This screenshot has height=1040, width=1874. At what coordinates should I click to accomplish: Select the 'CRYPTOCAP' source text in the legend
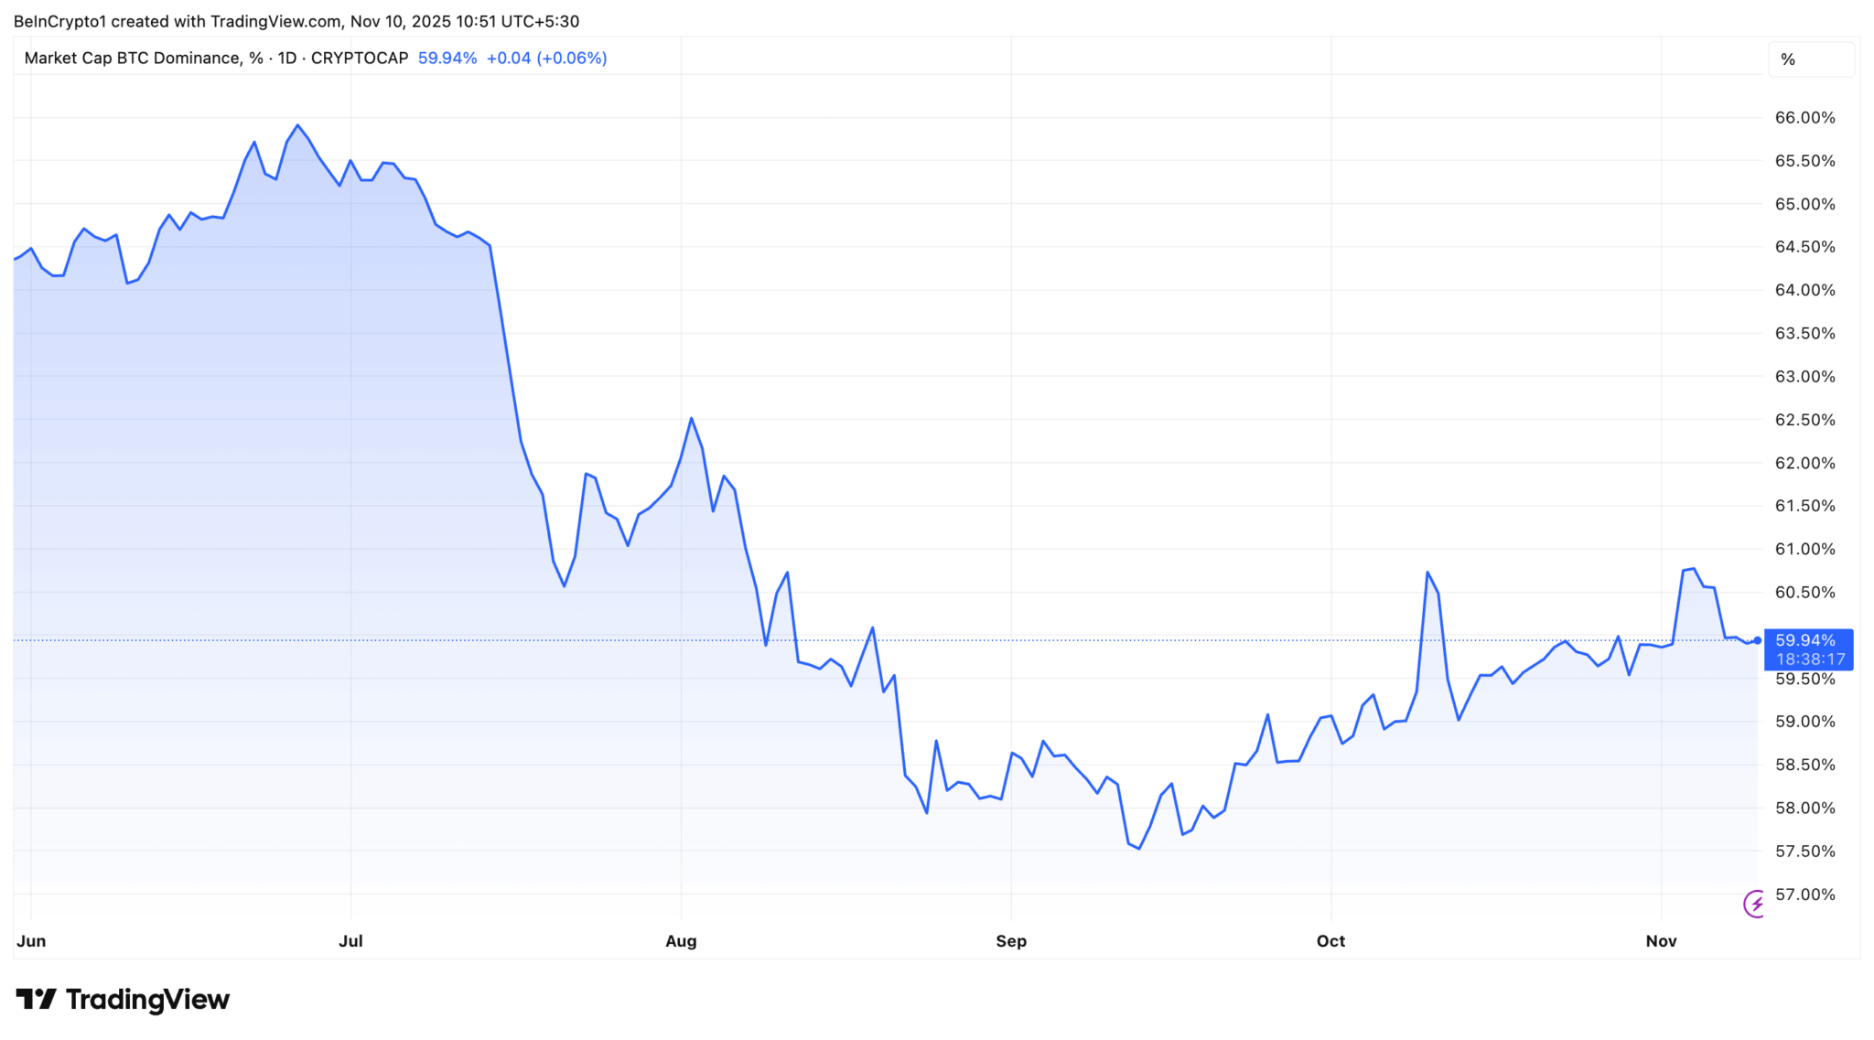(x=359, y=58)
